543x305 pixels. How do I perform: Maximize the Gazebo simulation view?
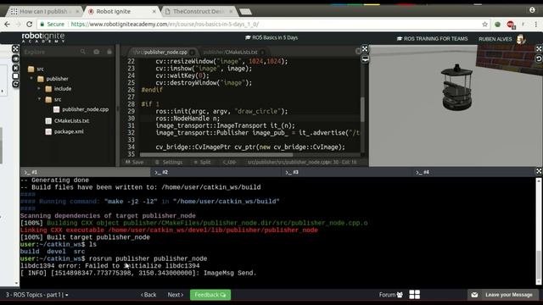(539, 49)
